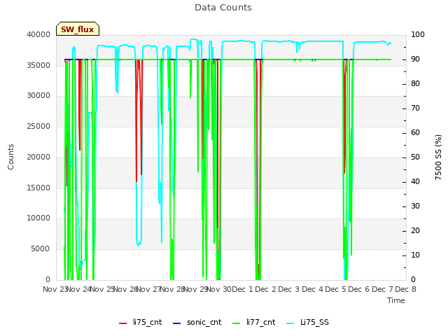Click the Dec 6 date tick

pos(359,289)
